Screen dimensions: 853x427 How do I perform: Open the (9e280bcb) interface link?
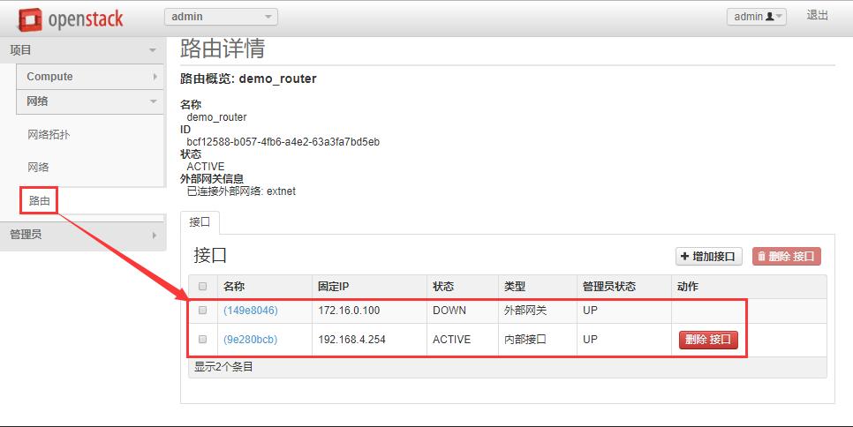(x=250, y=340)
